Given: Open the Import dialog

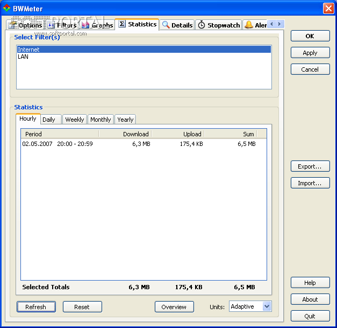Looking at the screenshot, I should [310, 183].
